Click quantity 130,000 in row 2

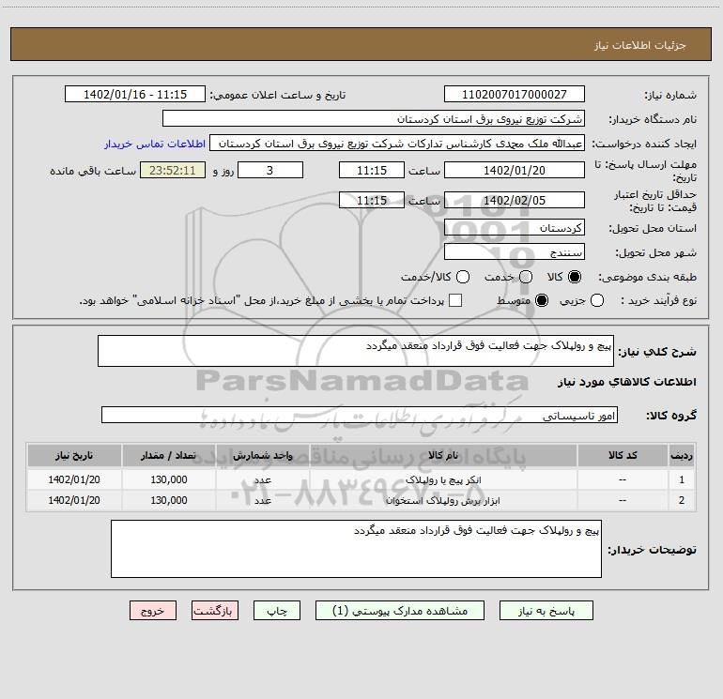tap(169, 500)
